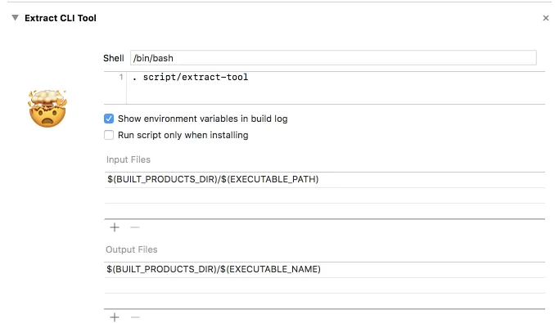Image resolution: width=555 pixels, height=323 pixels.
Task: Select the EXECUTABLE_PATH input file row
Action: tap(324, 180)
